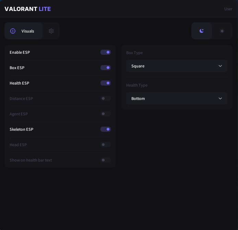Enable Distance ESP switch
238x230 pixels.
(x=106, y=99)
